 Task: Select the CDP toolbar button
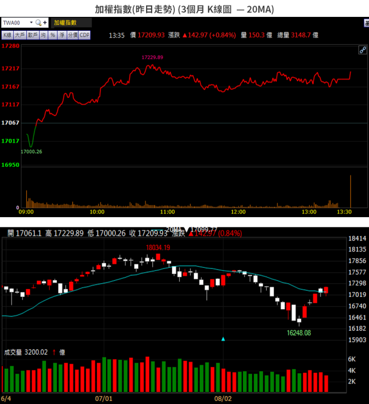(x=85, y=35)
